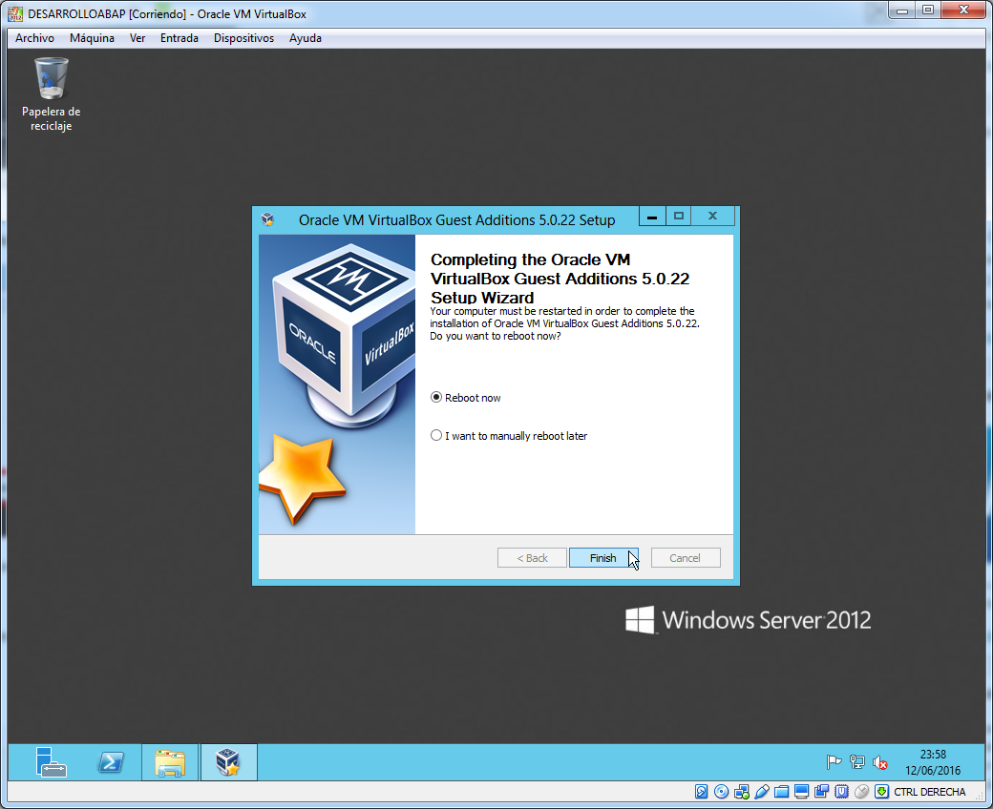Choose I want to manually reboot later
Screen dimensions: 993x809
[509, 436]
